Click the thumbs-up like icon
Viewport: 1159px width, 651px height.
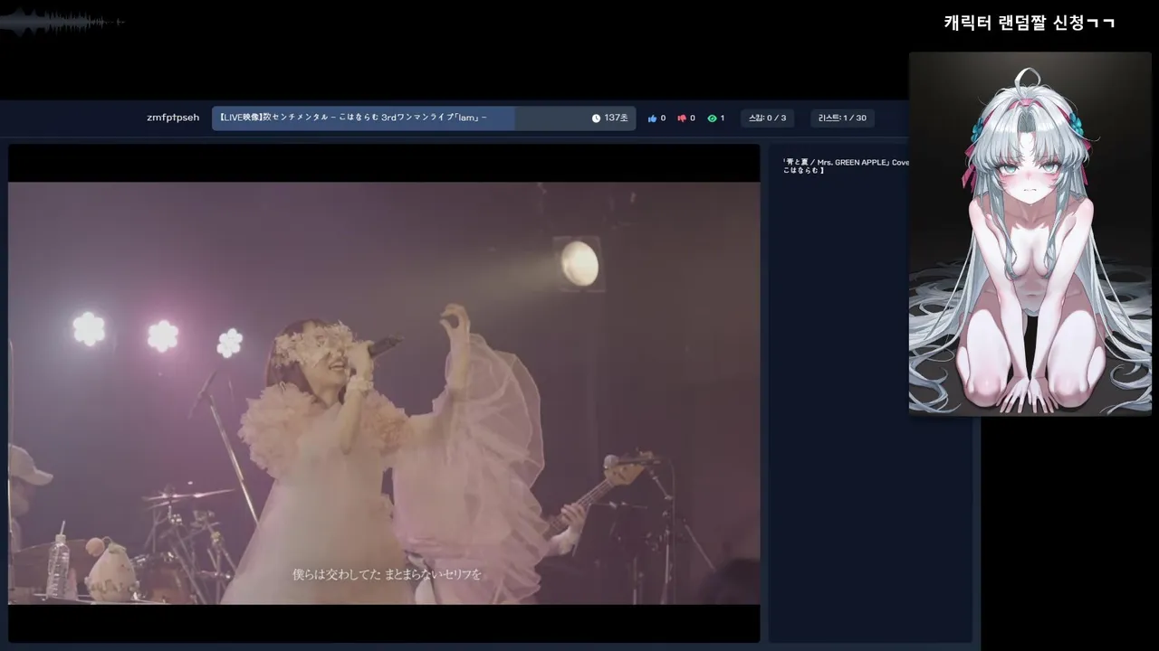point(652,118)
